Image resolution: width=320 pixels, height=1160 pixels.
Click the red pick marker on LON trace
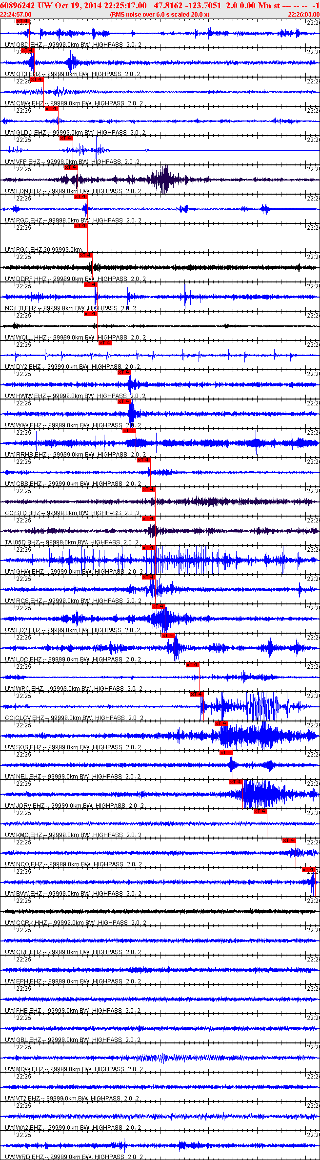(x=71, y=167)
